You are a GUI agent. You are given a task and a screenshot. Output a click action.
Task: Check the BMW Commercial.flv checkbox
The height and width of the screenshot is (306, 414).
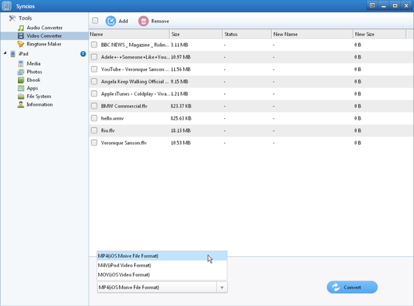(94, 106)
